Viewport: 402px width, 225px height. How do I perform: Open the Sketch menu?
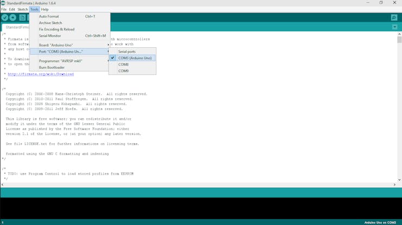(23, 9)
